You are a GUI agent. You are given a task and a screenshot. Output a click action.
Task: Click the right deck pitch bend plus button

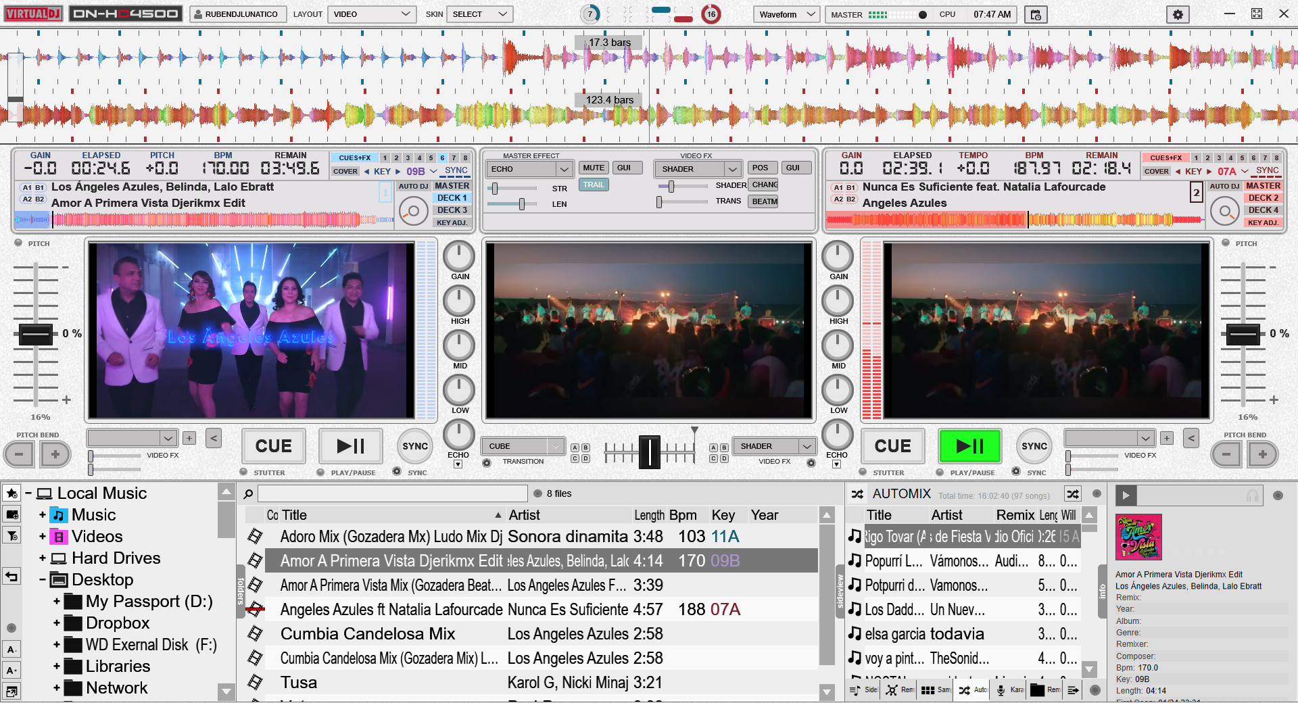click(1262, 454)
